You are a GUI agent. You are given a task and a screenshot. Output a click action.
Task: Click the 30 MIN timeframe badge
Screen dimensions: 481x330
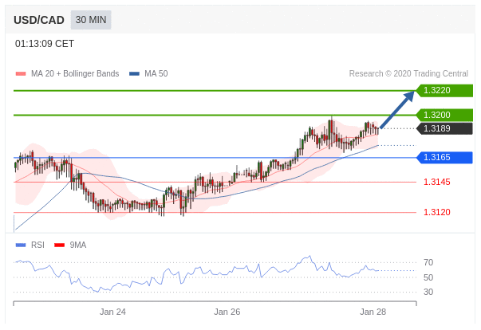pos(91,20)
